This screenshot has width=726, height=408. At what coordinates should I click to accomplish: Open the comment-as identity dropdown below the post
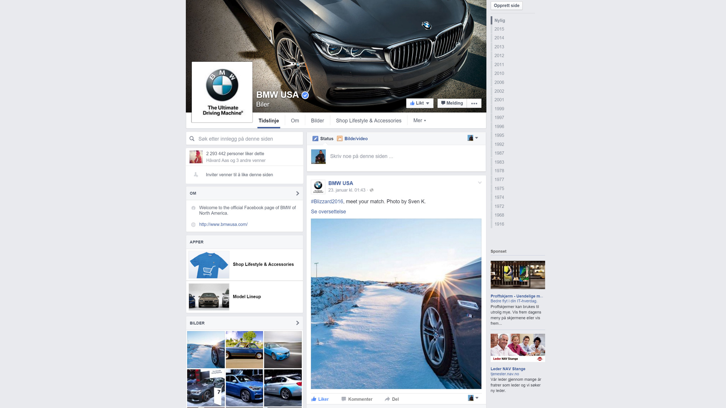473,398
